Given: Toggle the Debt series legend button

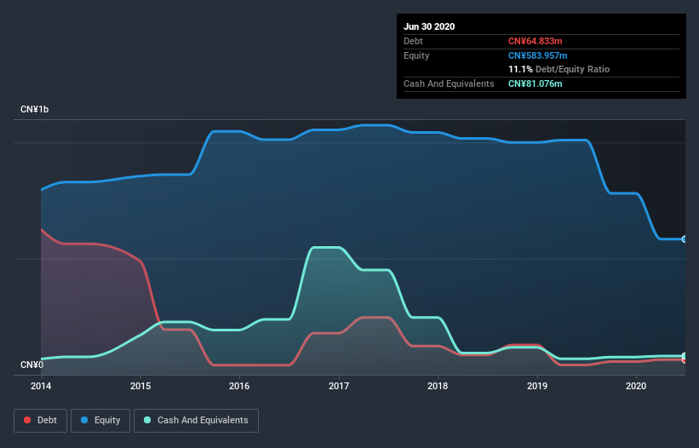Looking at the screenshot, I should (41, 421).
